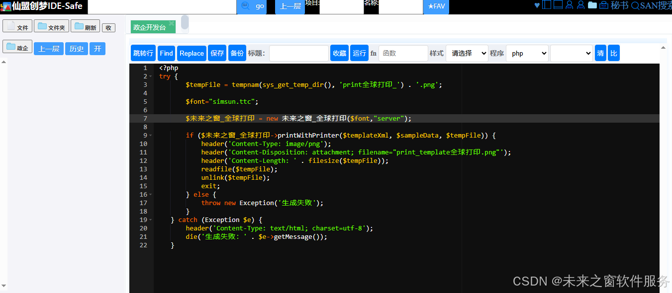This screenshot has width=672, height=293.
Task: Click the 收 collapse button
Action: click(x=108, y=28)
